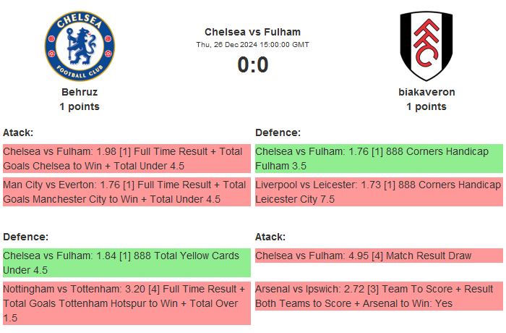506x333 pixels.
Task: Open player Behruz's name
Action: click(80, 92)
